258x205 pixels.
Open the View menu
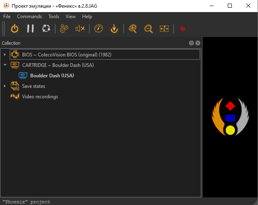click(x=70, y=17)
